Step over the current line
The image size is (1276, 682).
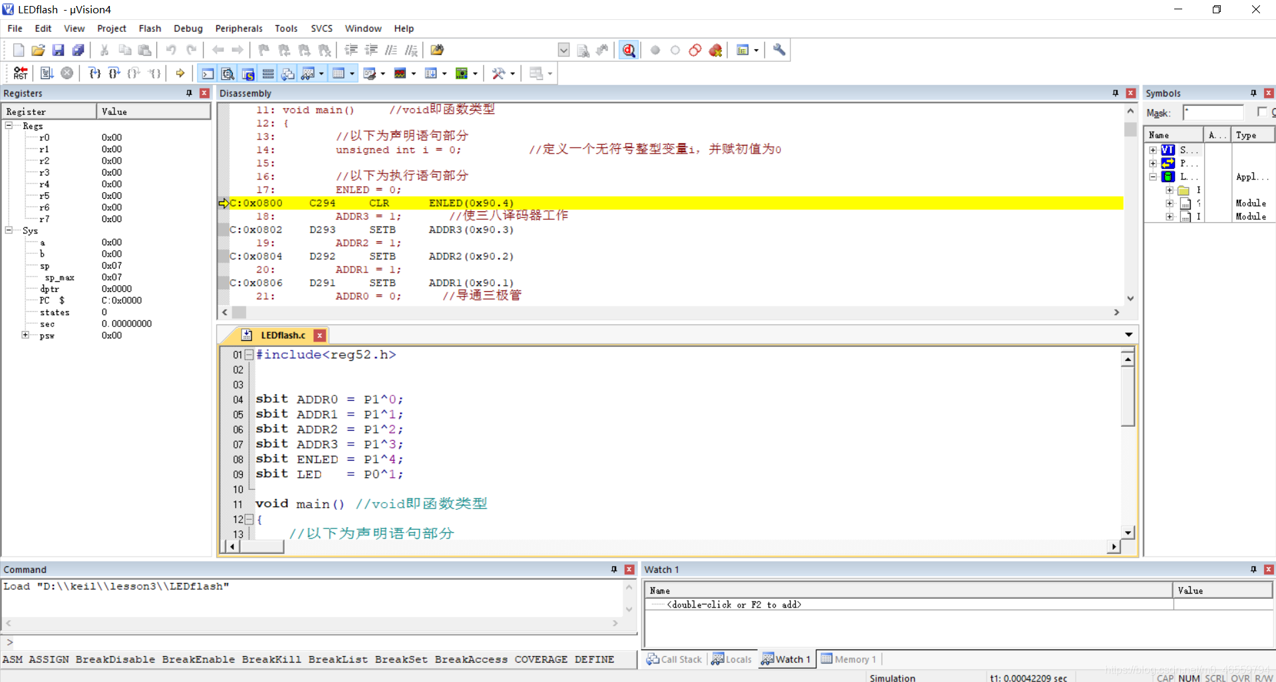(x=114, y=73)
